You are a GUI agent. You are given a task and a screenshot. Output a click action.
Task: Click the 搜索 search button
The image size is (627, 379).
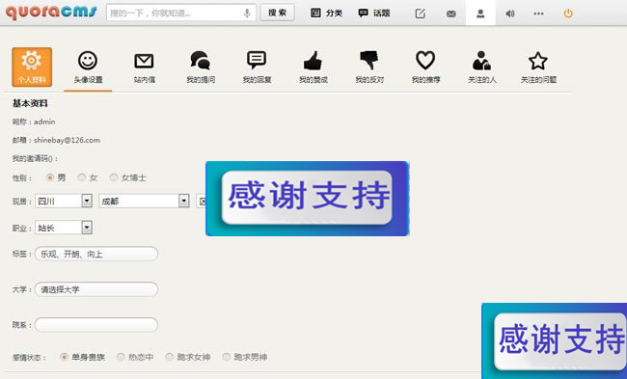[277, 13]
